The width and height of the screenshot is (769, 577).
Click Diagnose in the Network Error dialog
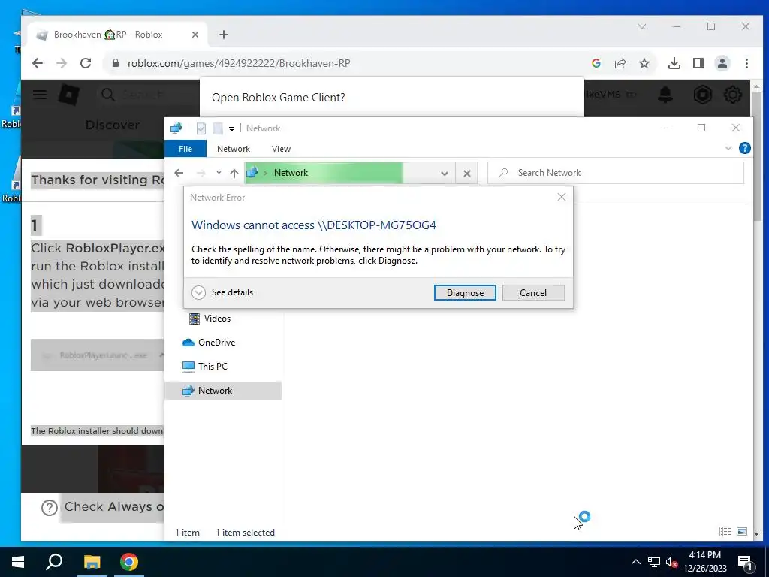pos(464,293)
